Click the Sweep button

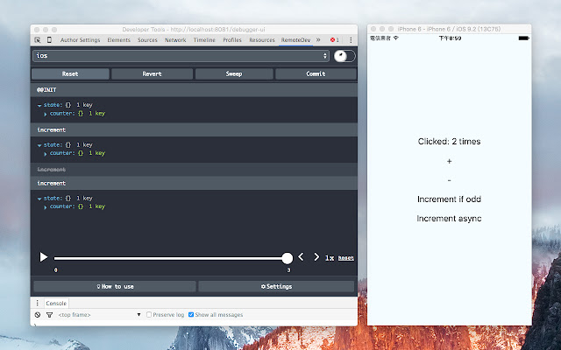[x=234, y=73]
